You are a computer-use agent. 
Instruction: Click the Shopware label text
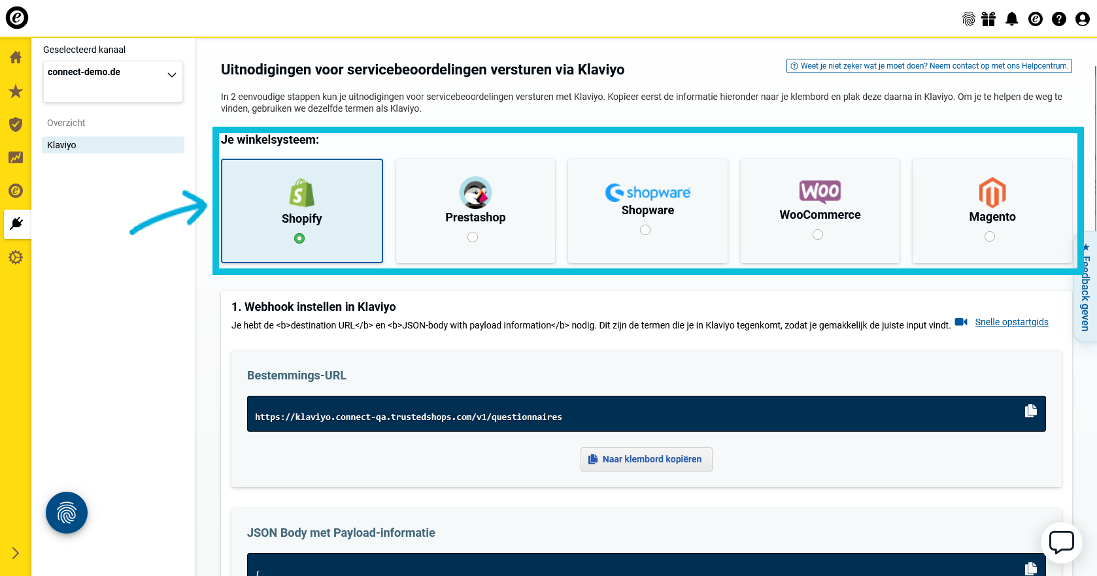tap(648, 210)
